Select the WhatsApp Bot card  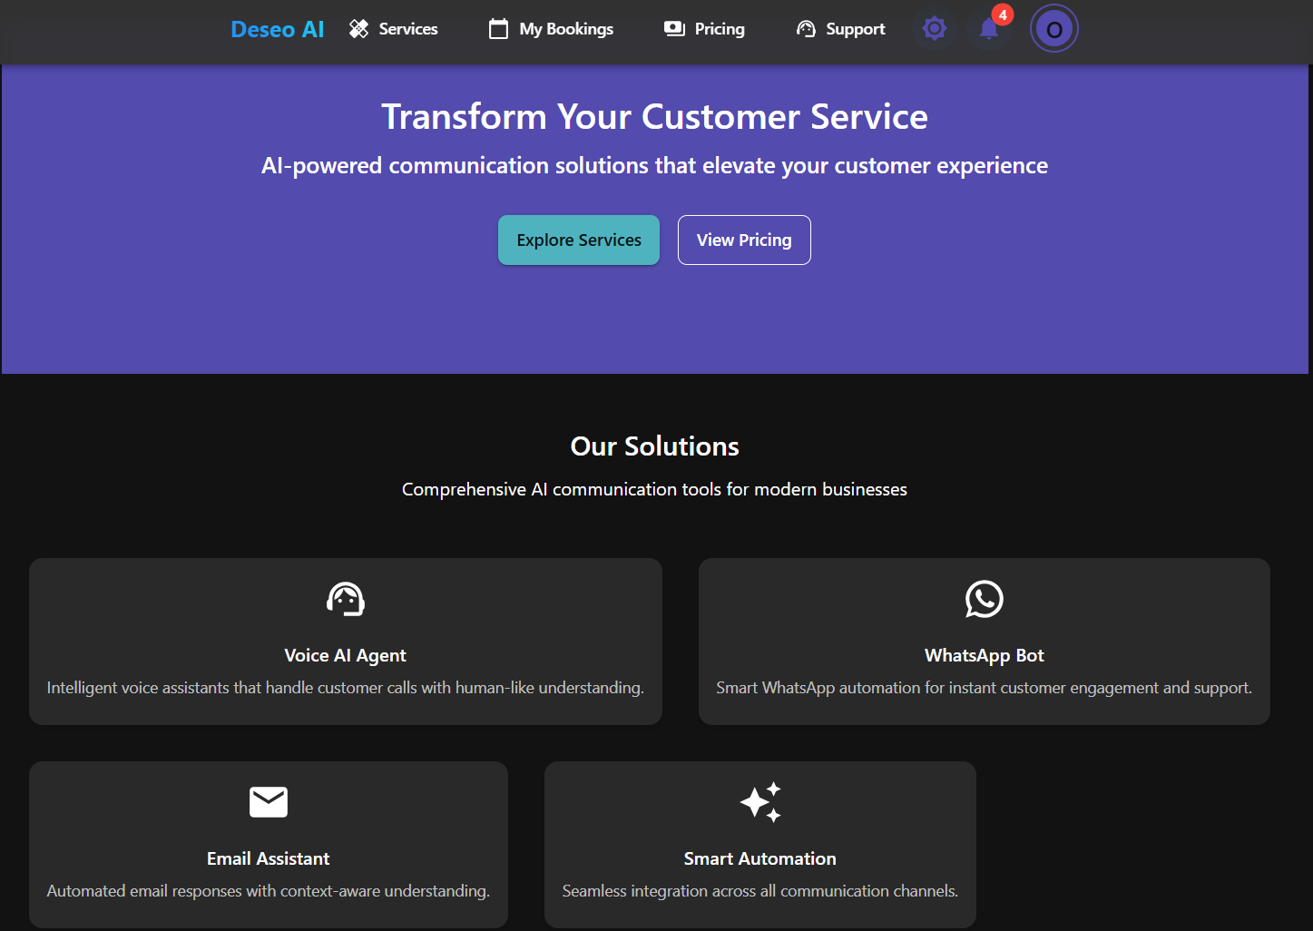984,642
